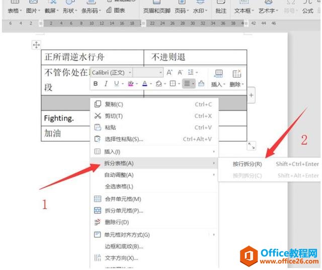Apply text highlight color

coord(131,83)
